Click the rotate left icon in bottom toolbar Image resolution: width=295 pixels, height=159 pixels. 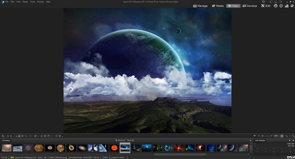[8, 136]
